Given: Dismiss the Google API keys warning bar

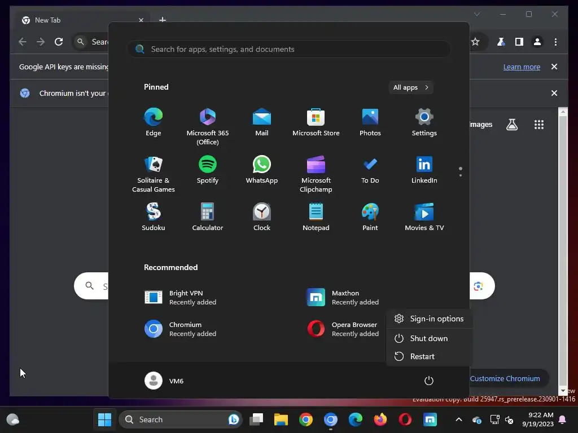Looking at the screenshot, I should [554, 67].
